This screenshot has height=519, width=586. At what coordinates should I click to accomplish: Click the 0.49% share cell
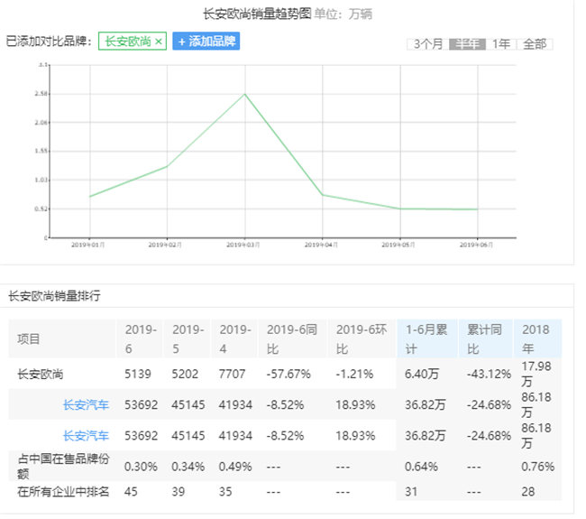pos(235,467)
